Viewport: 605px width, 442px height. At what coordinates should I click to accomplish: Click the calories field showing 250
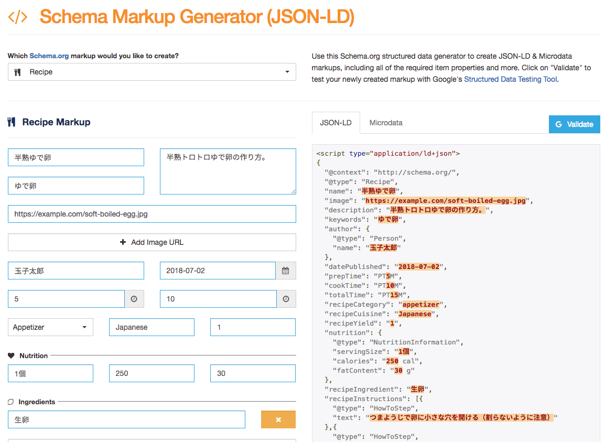(x=152, y=373)
